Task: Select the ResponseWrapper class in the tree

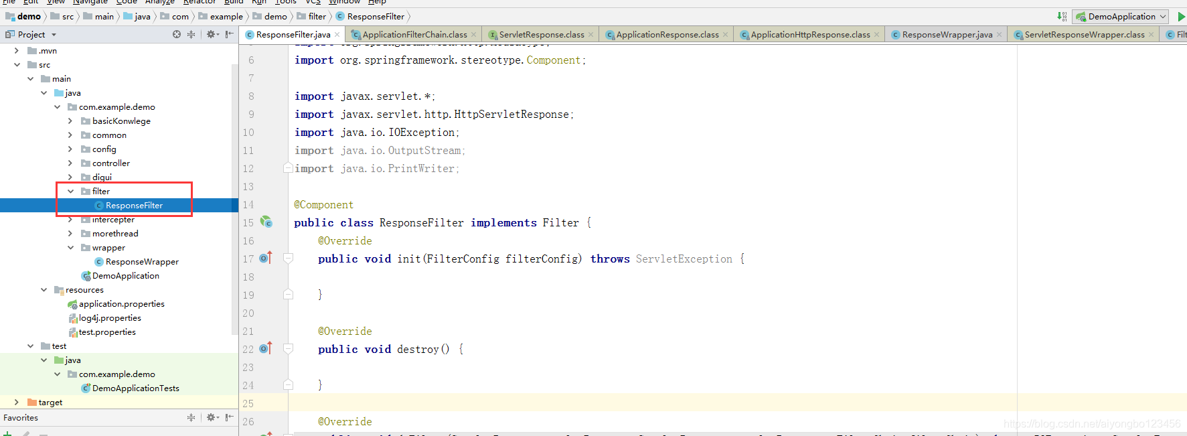Action: click(142, 262)
